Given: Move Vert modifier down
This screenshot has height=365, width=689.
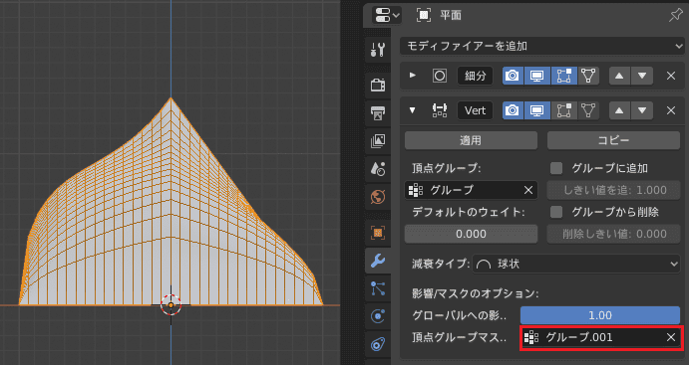Looking at the screenshot, I should pyautogui.click(x=642, y=110).
